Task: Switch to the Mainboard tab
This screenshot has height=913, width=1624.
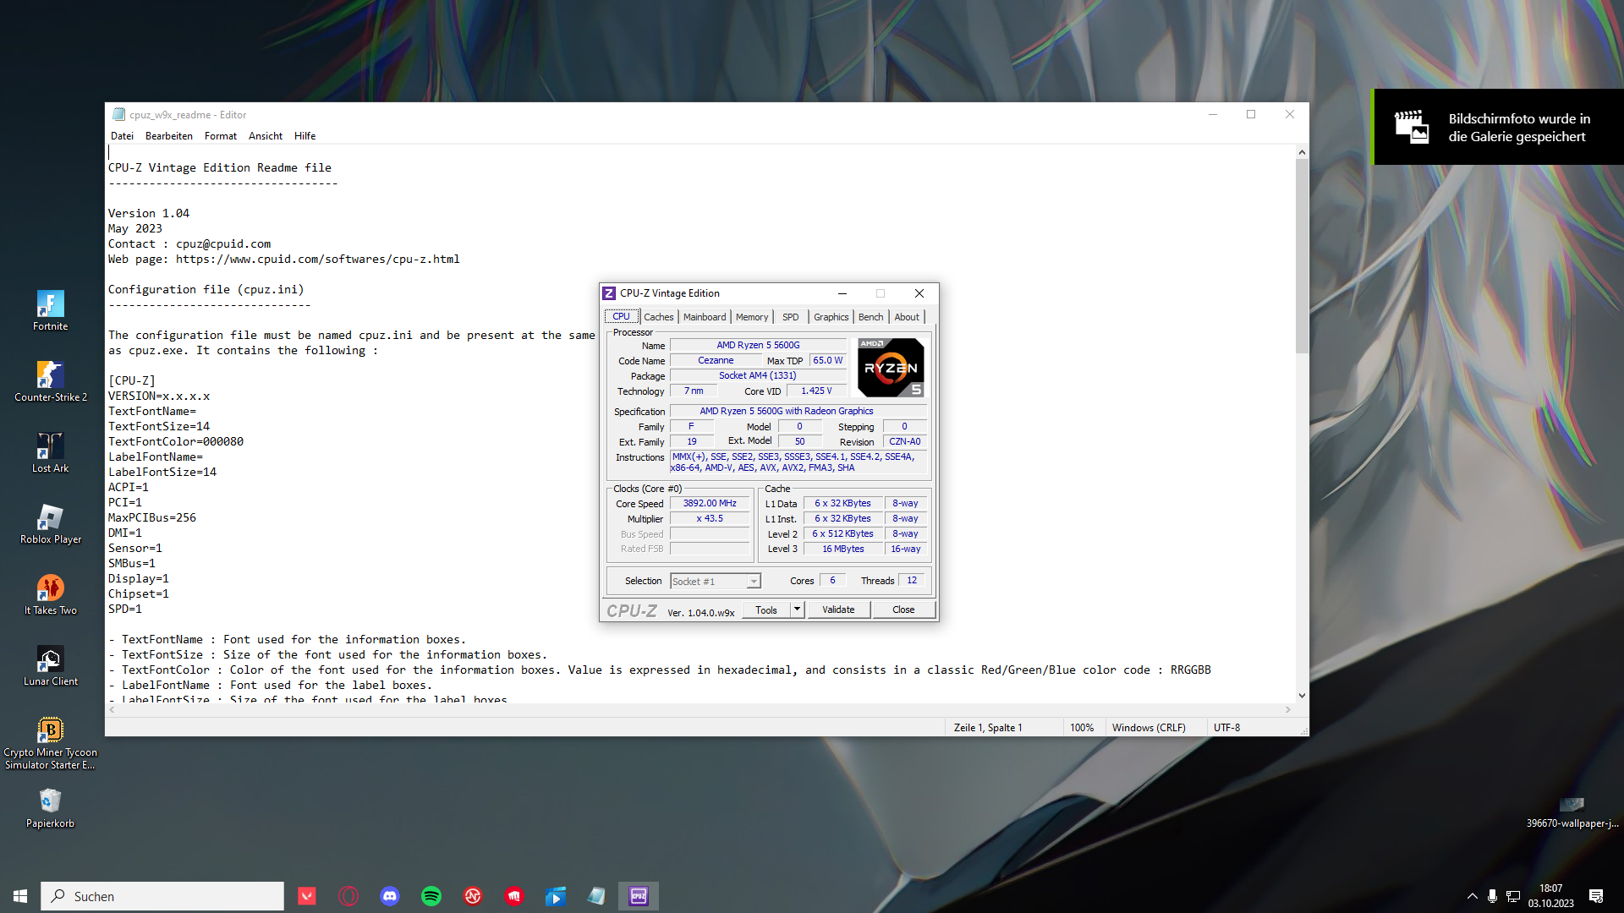Action: coord(705,317)
